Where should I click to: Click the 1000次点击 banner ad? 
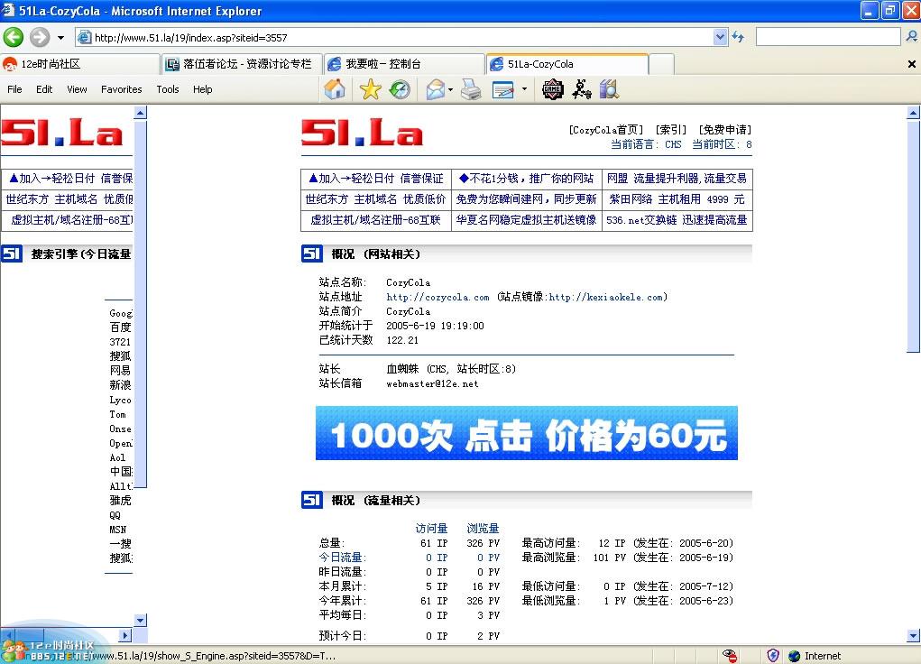coord(526,433)
